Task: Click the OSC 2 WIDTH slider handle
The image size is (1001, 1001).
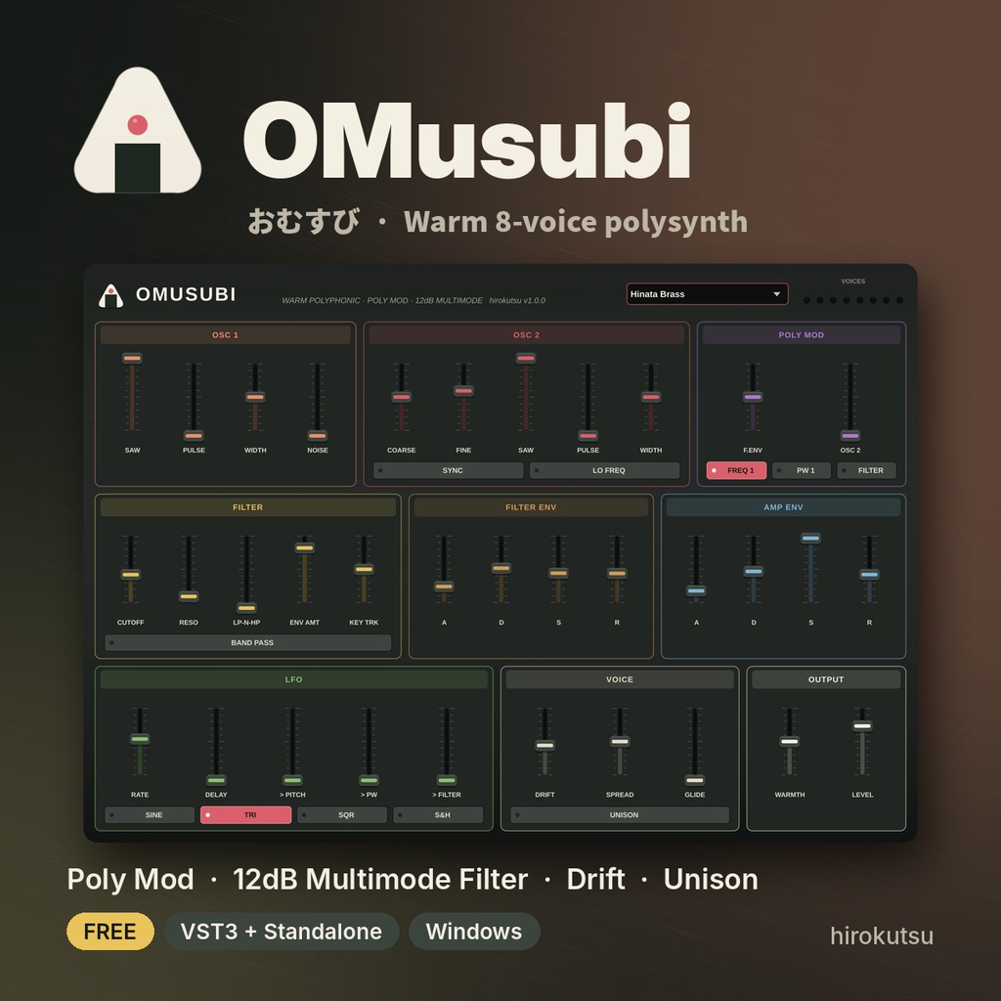Action: 650,397
